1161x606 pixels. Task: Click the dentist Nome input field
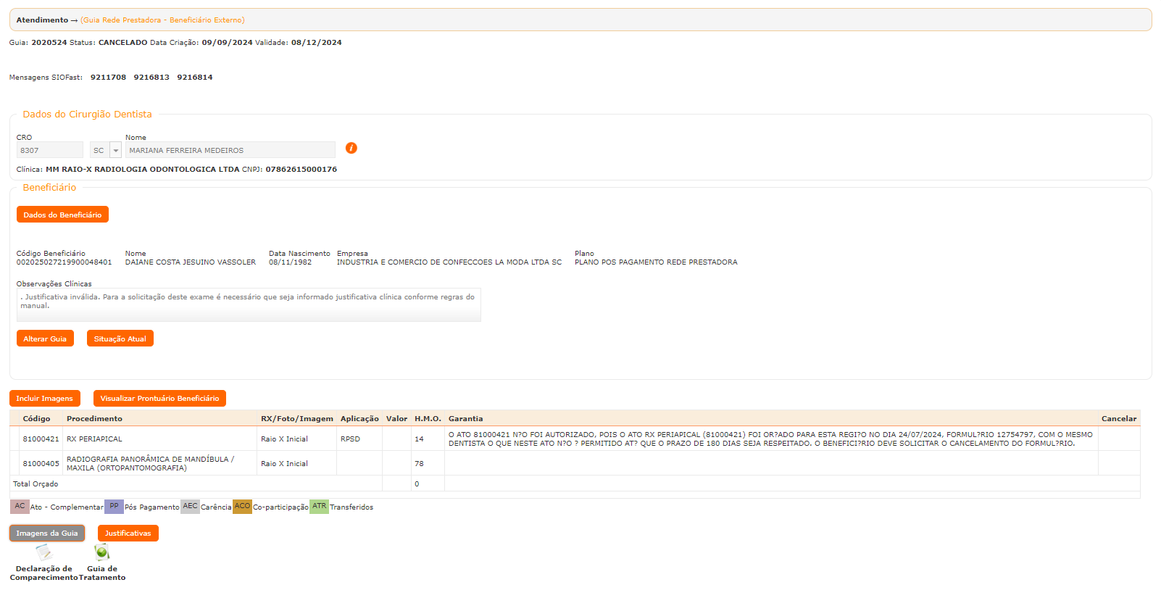click(230, 150)
